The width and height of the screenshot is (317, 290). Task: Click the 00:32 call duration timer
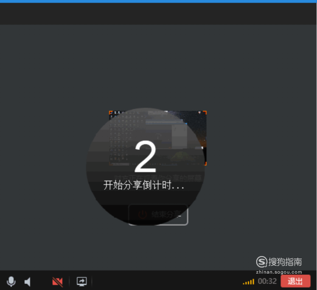point(267,282)
